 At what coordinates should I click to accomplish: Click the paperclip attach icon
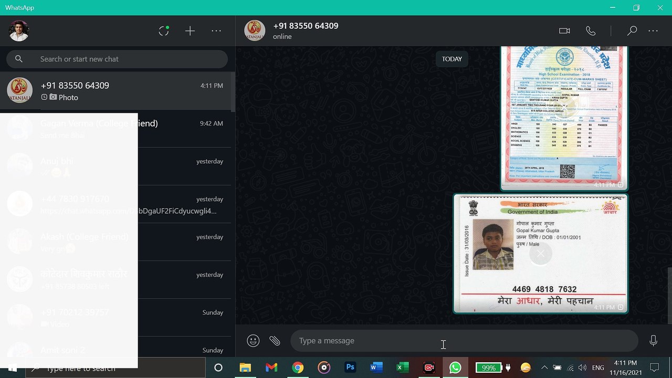pos(275,341)
